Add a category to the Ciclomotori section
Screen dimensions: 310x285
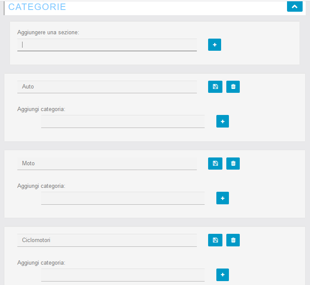222,275
